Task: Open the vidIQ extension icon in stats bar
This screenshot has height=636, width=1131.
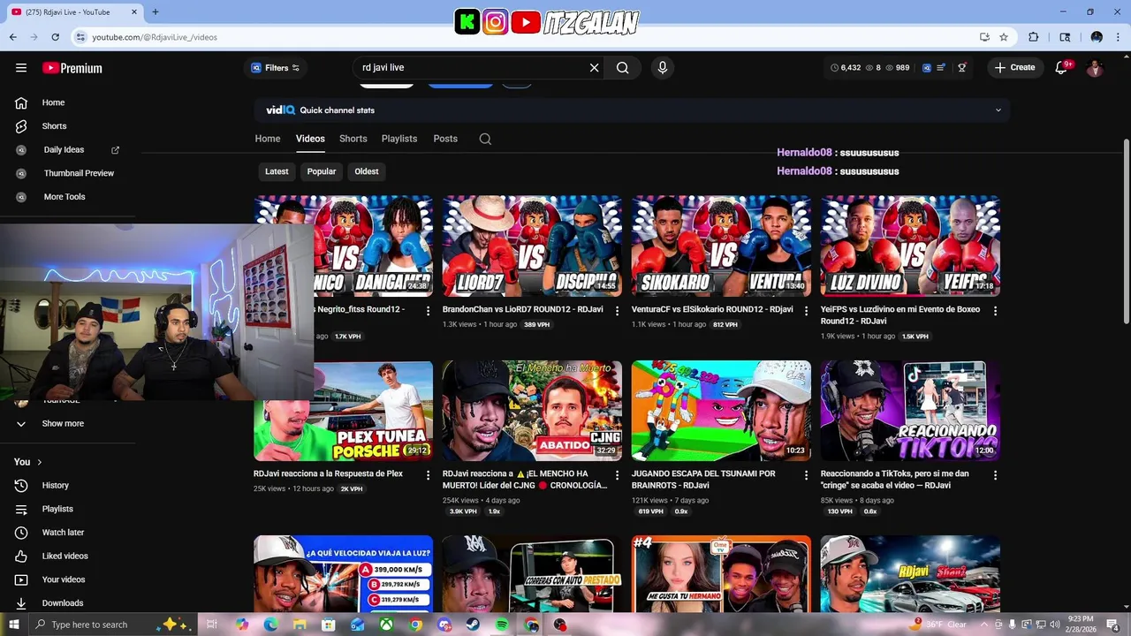Action: click(x=927, y=68)
